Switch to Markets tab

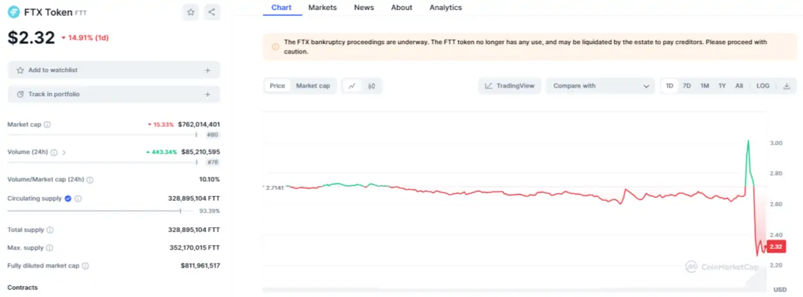point(323,7)
